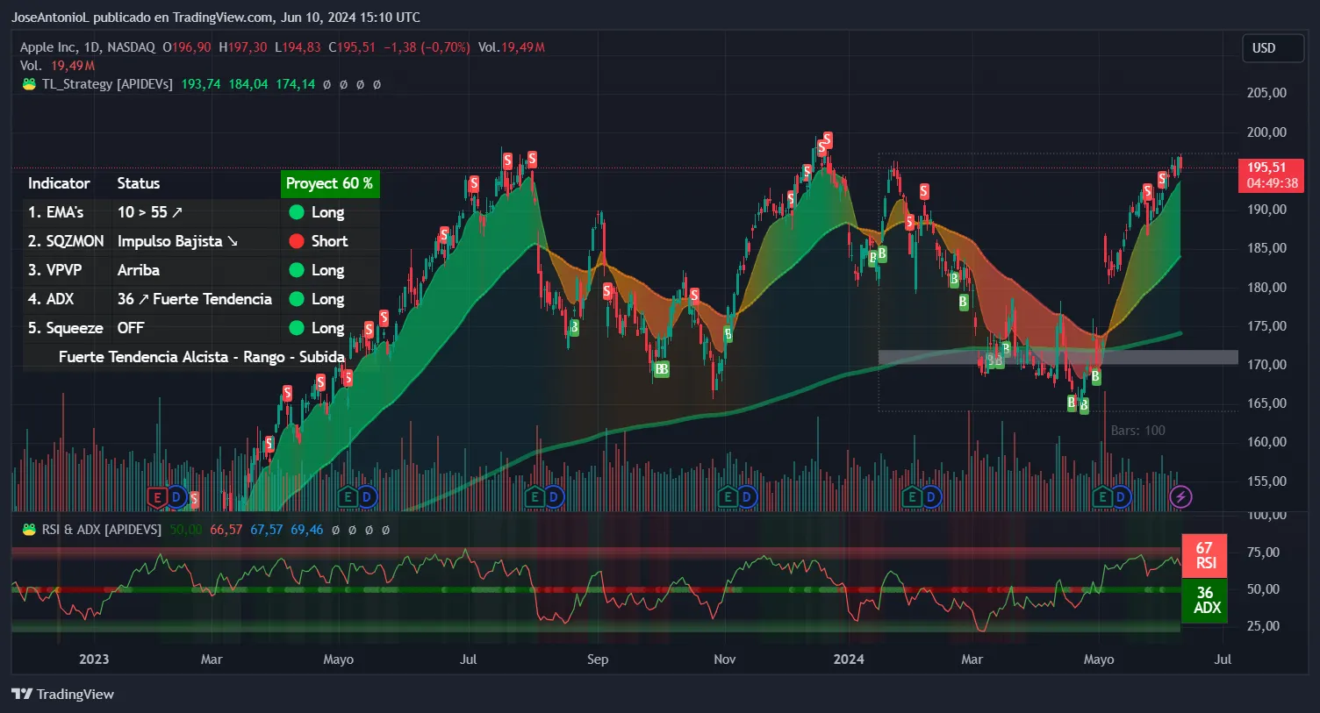Click the Proyect 60 % header
This screenshot has width=1320, height=713.
[x=329, y=183]
